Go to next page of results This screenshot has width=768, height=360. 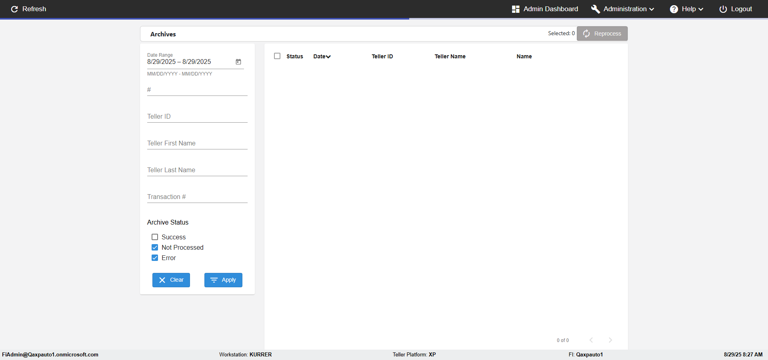tap(610, 340)
